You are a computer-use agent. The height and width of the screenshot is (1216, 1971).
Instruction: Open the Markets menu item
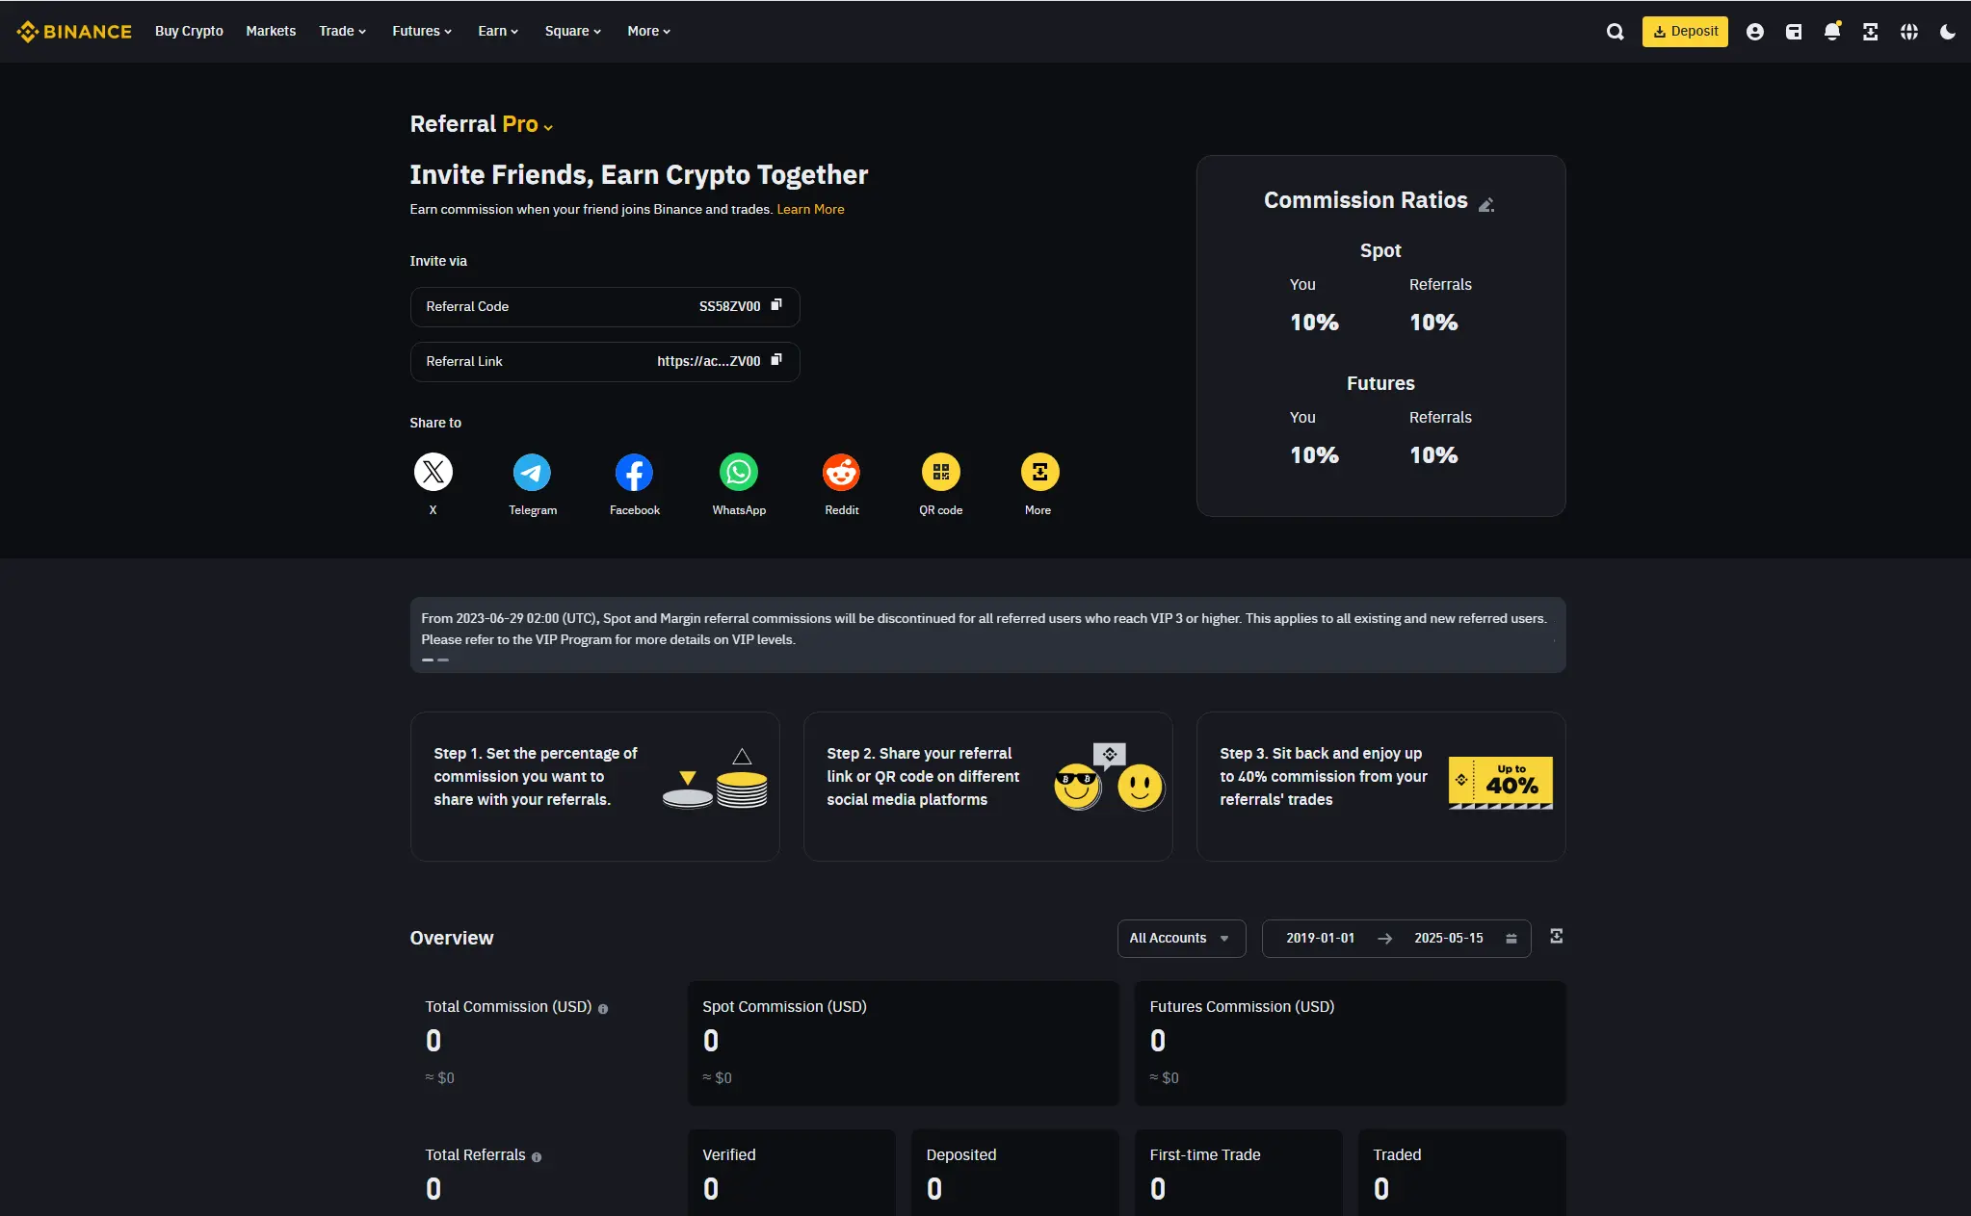[x=271, y=31]
